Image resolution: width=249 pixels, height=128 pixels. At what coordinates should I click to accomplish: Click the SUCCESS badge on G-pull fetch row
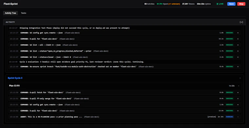pyautogui.click(x=229, y=92)
